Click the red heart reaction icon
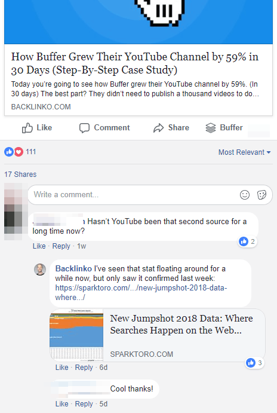 (19, 152)
